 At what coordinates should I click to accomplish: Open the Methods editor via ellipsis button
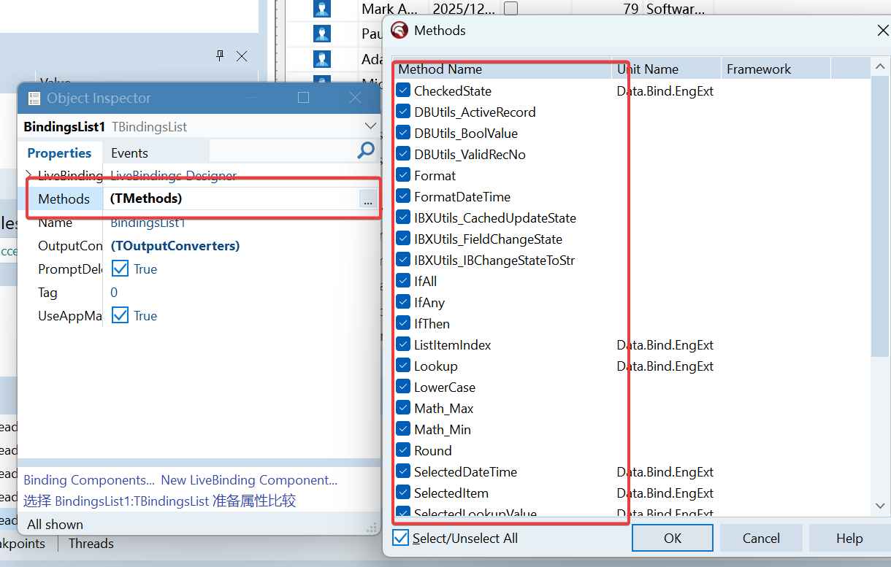(x=367, y=199)
